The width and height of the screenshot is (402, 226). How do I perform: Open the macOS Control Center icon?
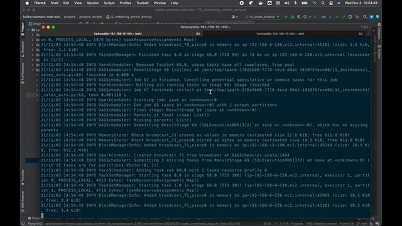pyautogui.click(x=331, y=3)
